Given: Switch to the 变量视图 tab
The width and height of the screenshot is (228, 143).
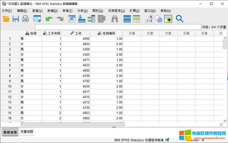Looking at the screenshot, I should [27, 132].
